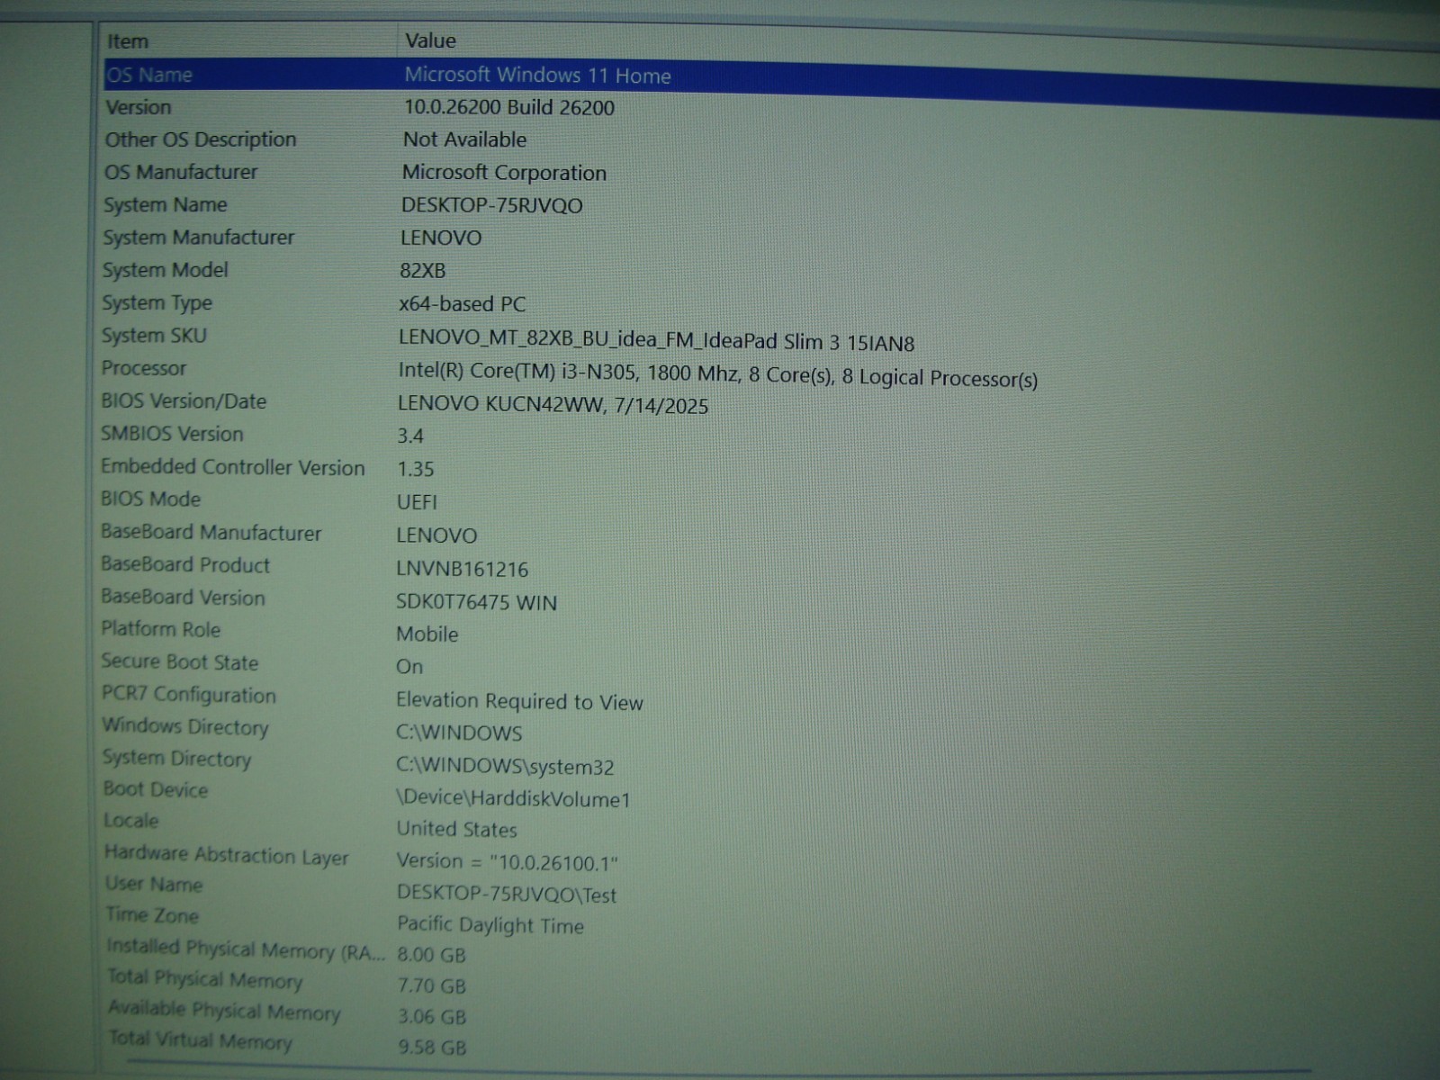This screenshot has width=1440, height=1080.
Task: Select the Windows Directory row
Action: tap(184, 726)
